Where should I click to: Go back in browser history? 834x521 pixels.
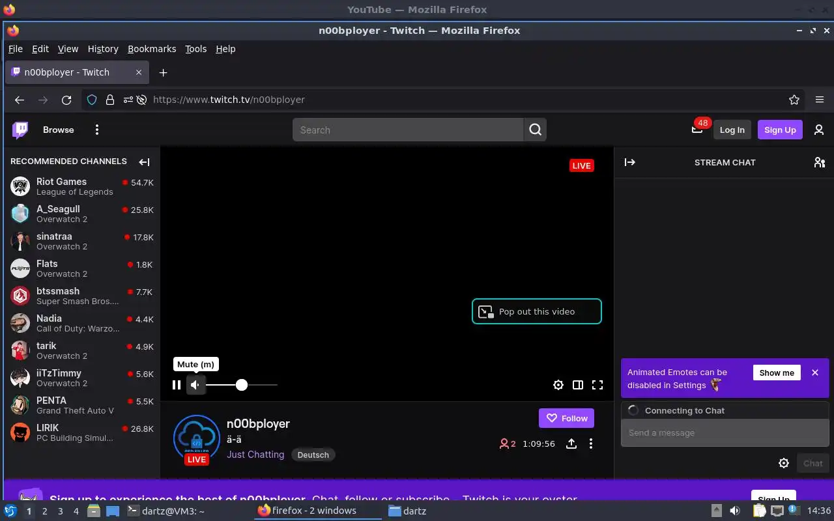(20, 100)
